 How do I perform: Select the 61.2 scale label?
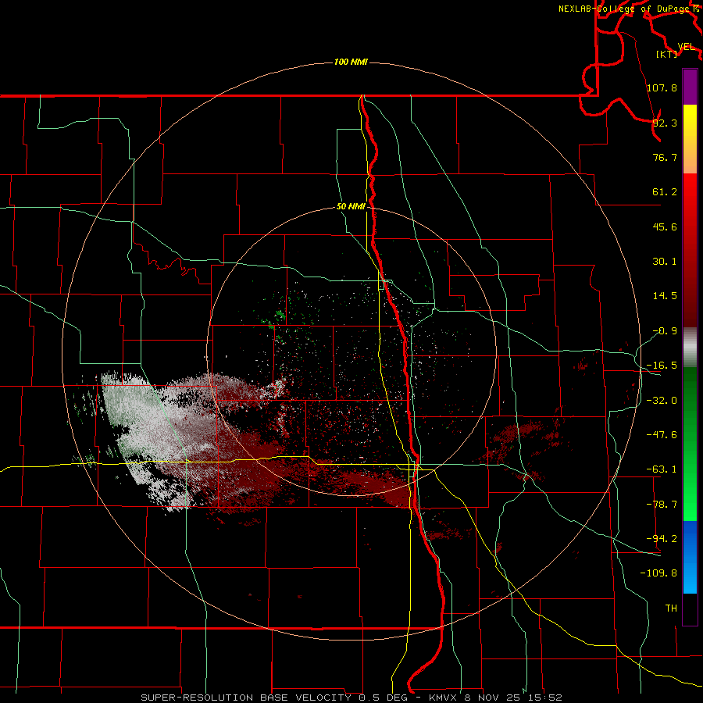(x=665, y=192)
